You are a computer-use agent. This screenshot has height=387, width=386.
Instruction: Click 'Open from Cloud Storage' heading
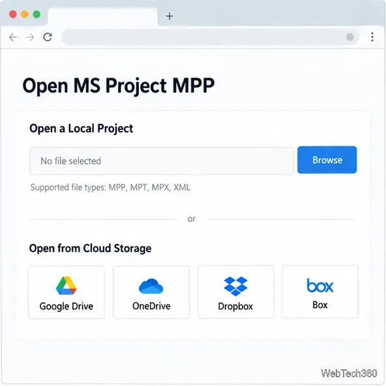90,248
